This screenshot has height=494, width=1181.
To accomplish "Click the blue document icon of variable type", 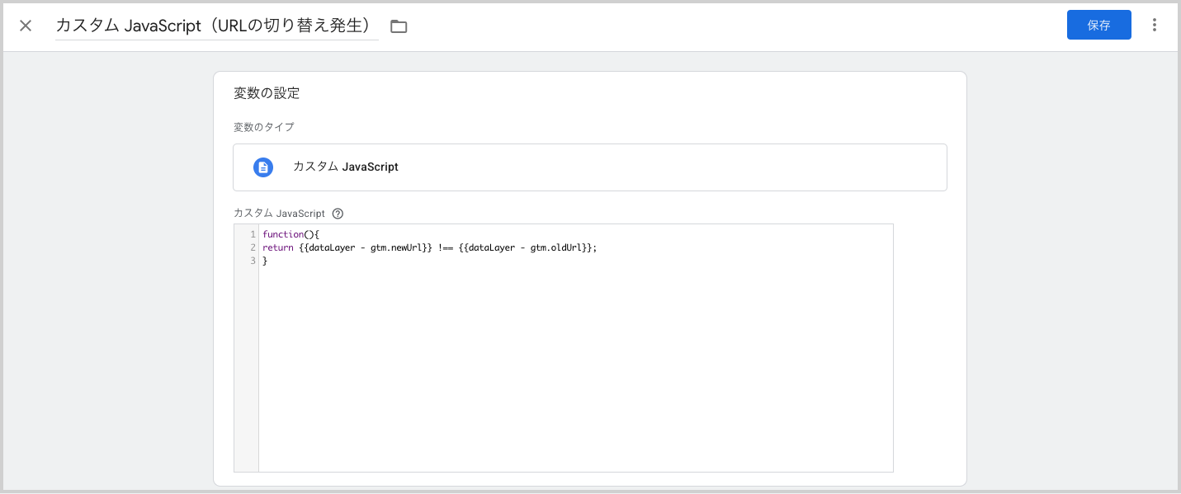I will click(262, 167).
